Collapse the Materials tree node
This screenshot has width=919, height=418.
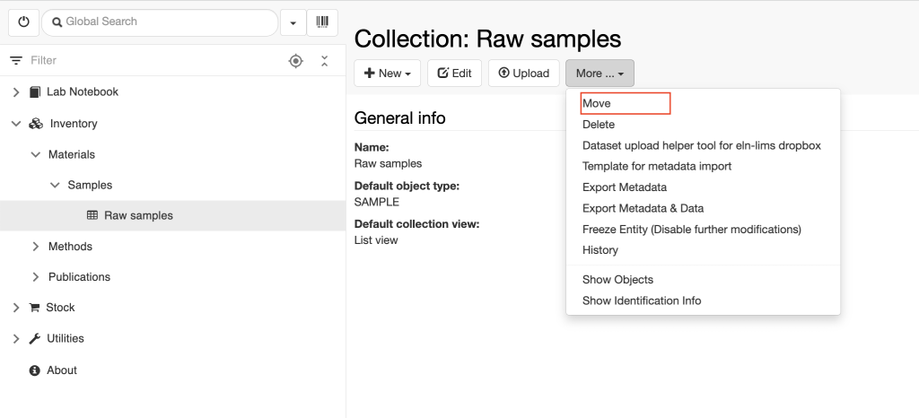coord(36,154)
